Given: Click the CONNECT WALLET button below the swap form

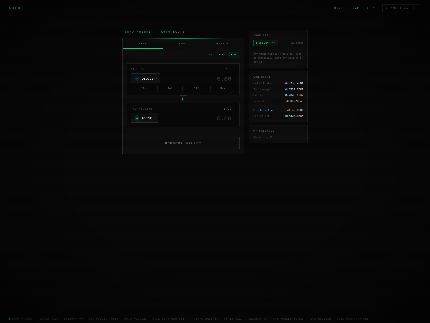Looking at the screenshot, I should [x=183, y=143].
